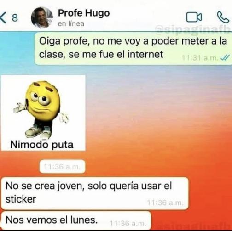Open the yellow emoji character sticker

click(43, 113)
